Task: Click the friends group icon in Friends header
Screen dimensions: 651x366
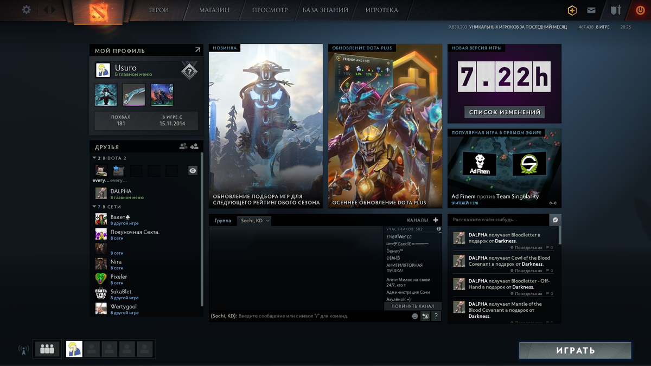Action: [x=183, y=146]
